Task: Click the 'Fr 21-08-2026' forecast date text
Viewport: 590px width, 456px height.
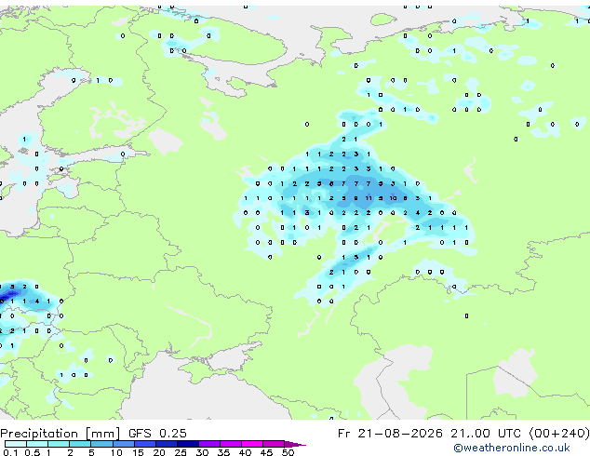Action: pos(390,434)
